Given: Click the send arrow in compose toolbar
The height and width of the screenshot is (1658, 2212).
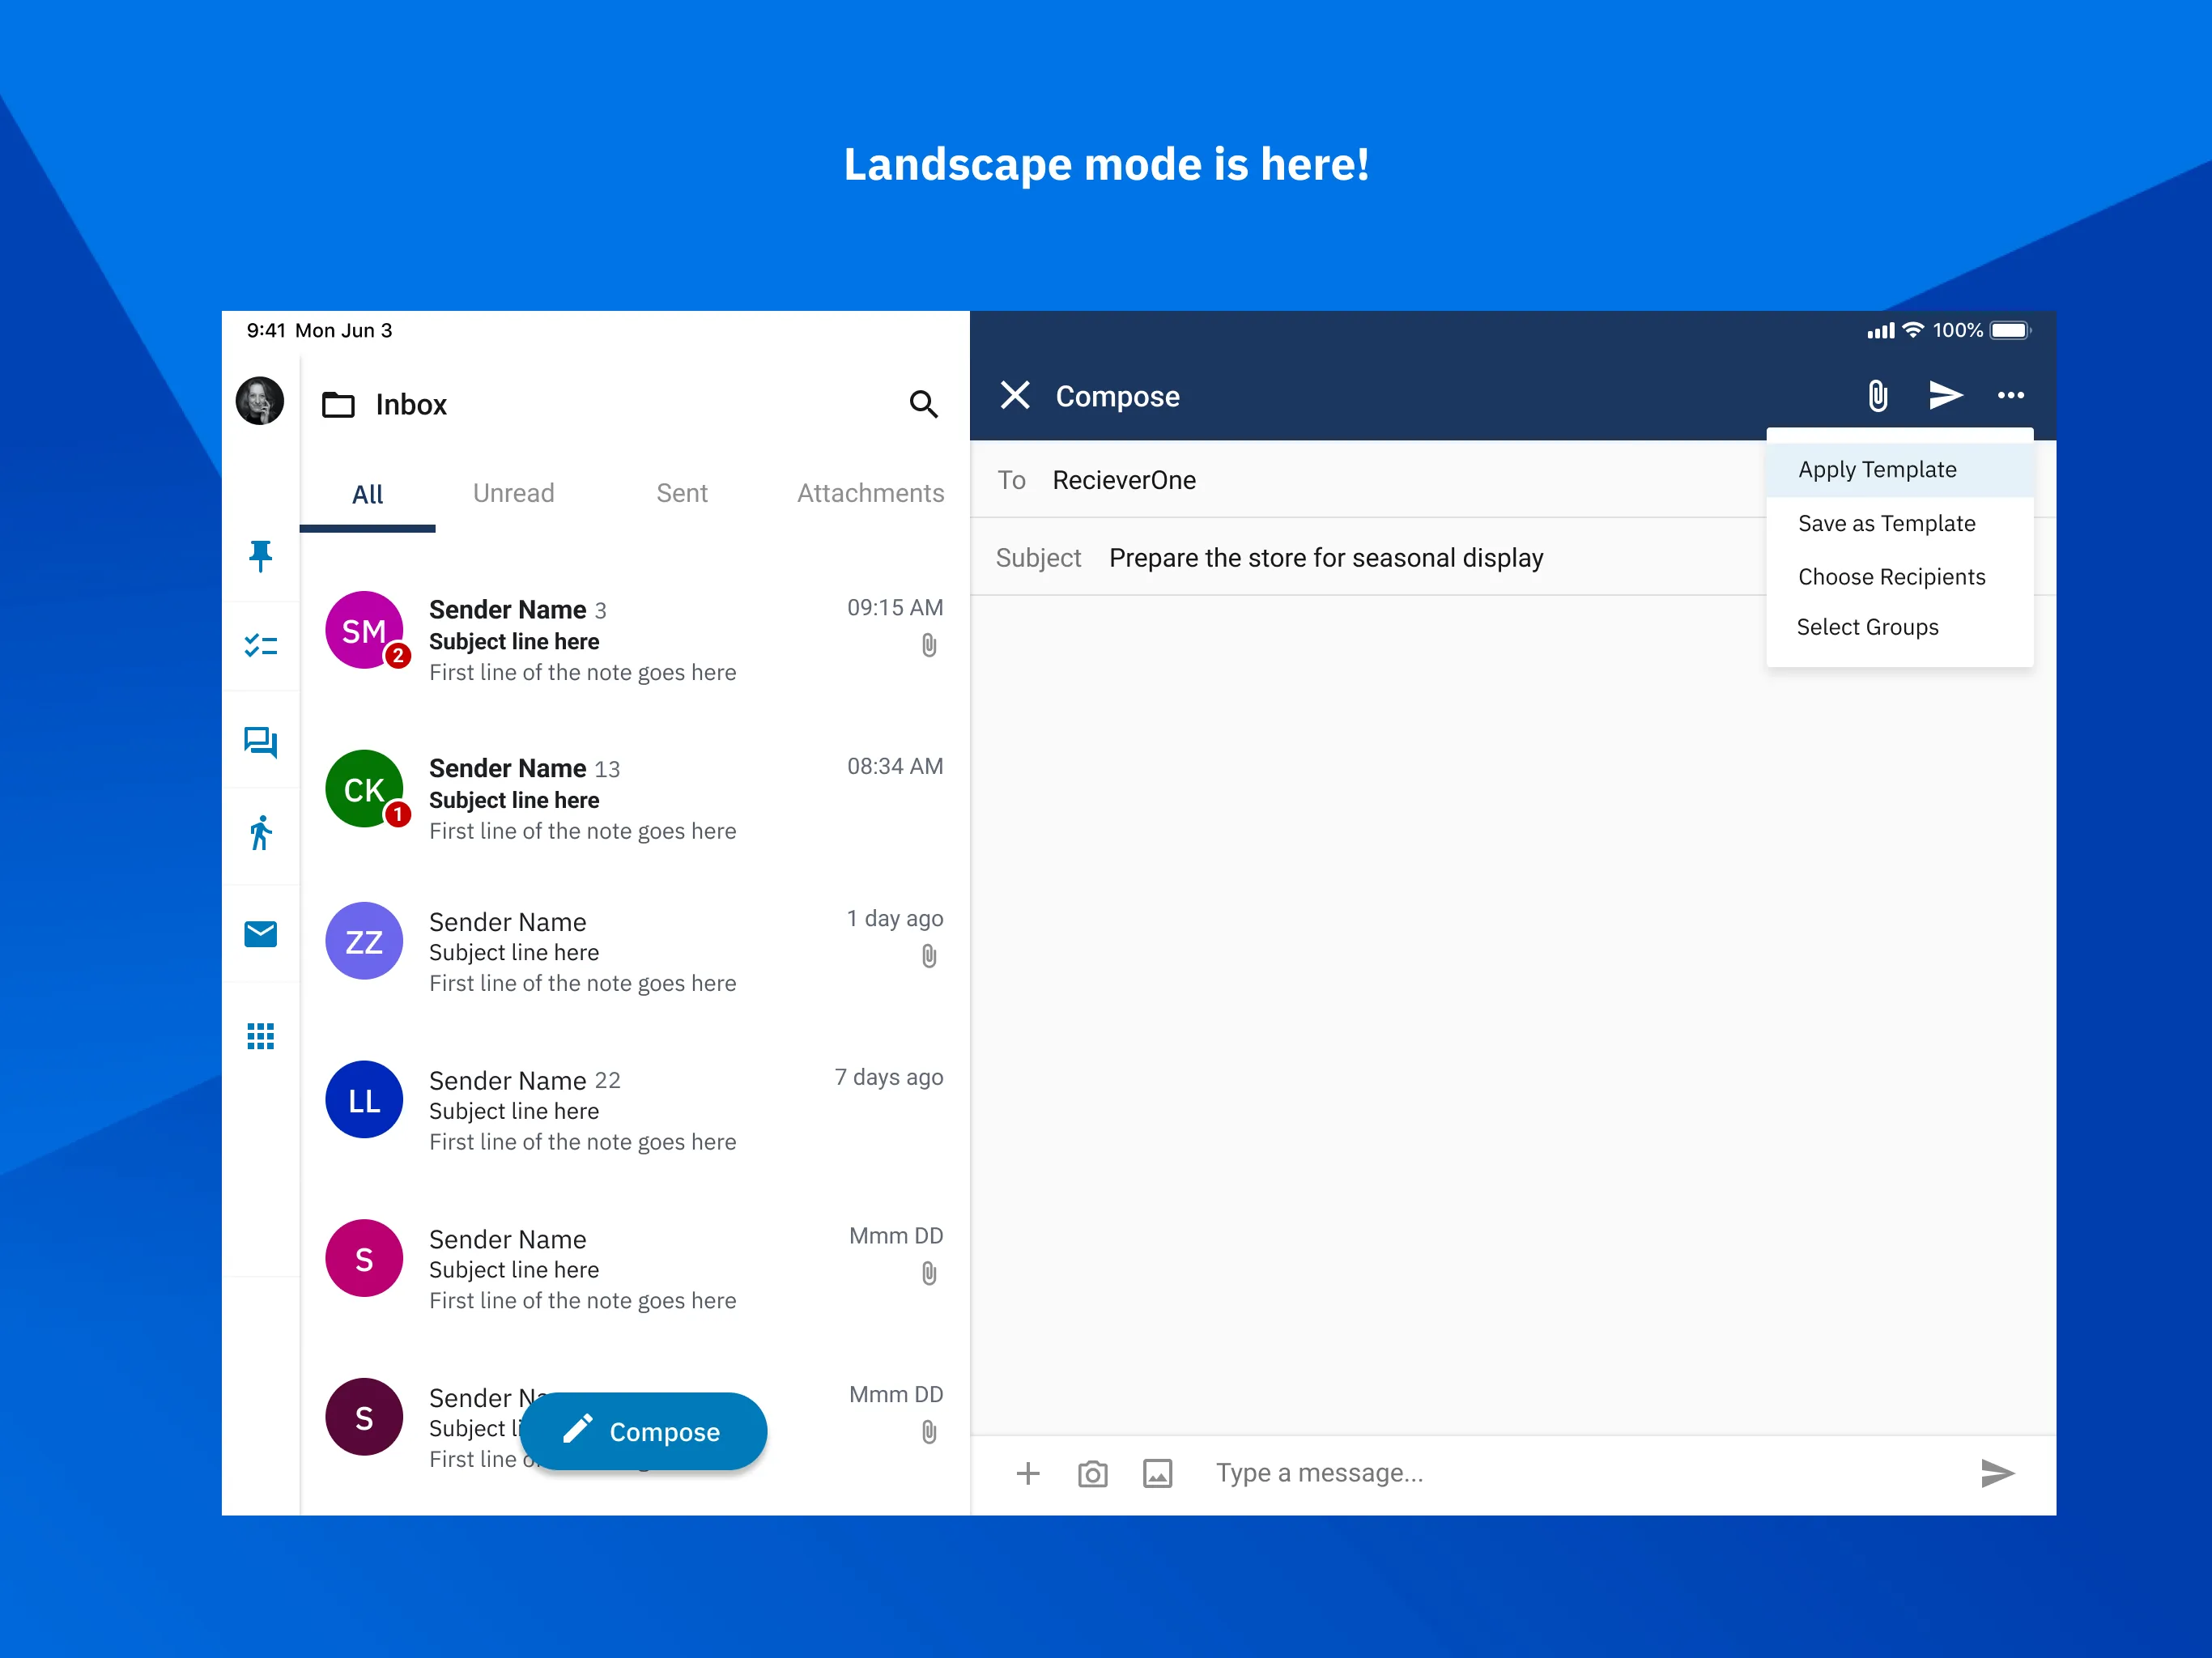Looking at the screenshot, I should [1946, 395].
